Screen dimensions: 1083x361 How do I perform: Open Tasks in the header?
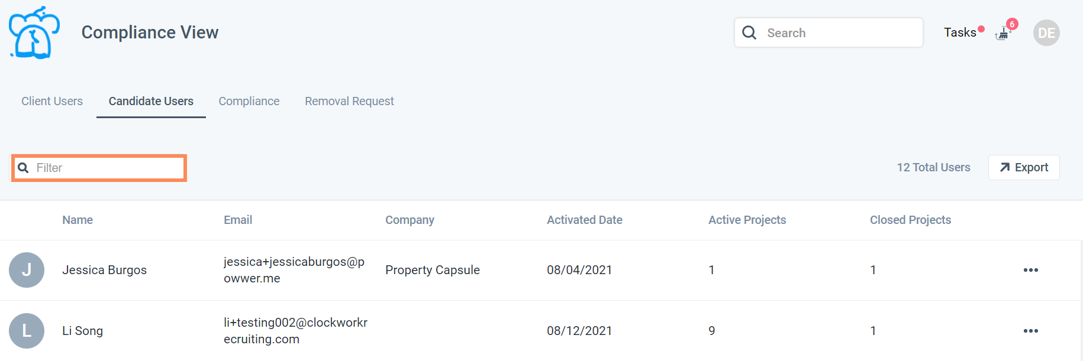[959, 32]
